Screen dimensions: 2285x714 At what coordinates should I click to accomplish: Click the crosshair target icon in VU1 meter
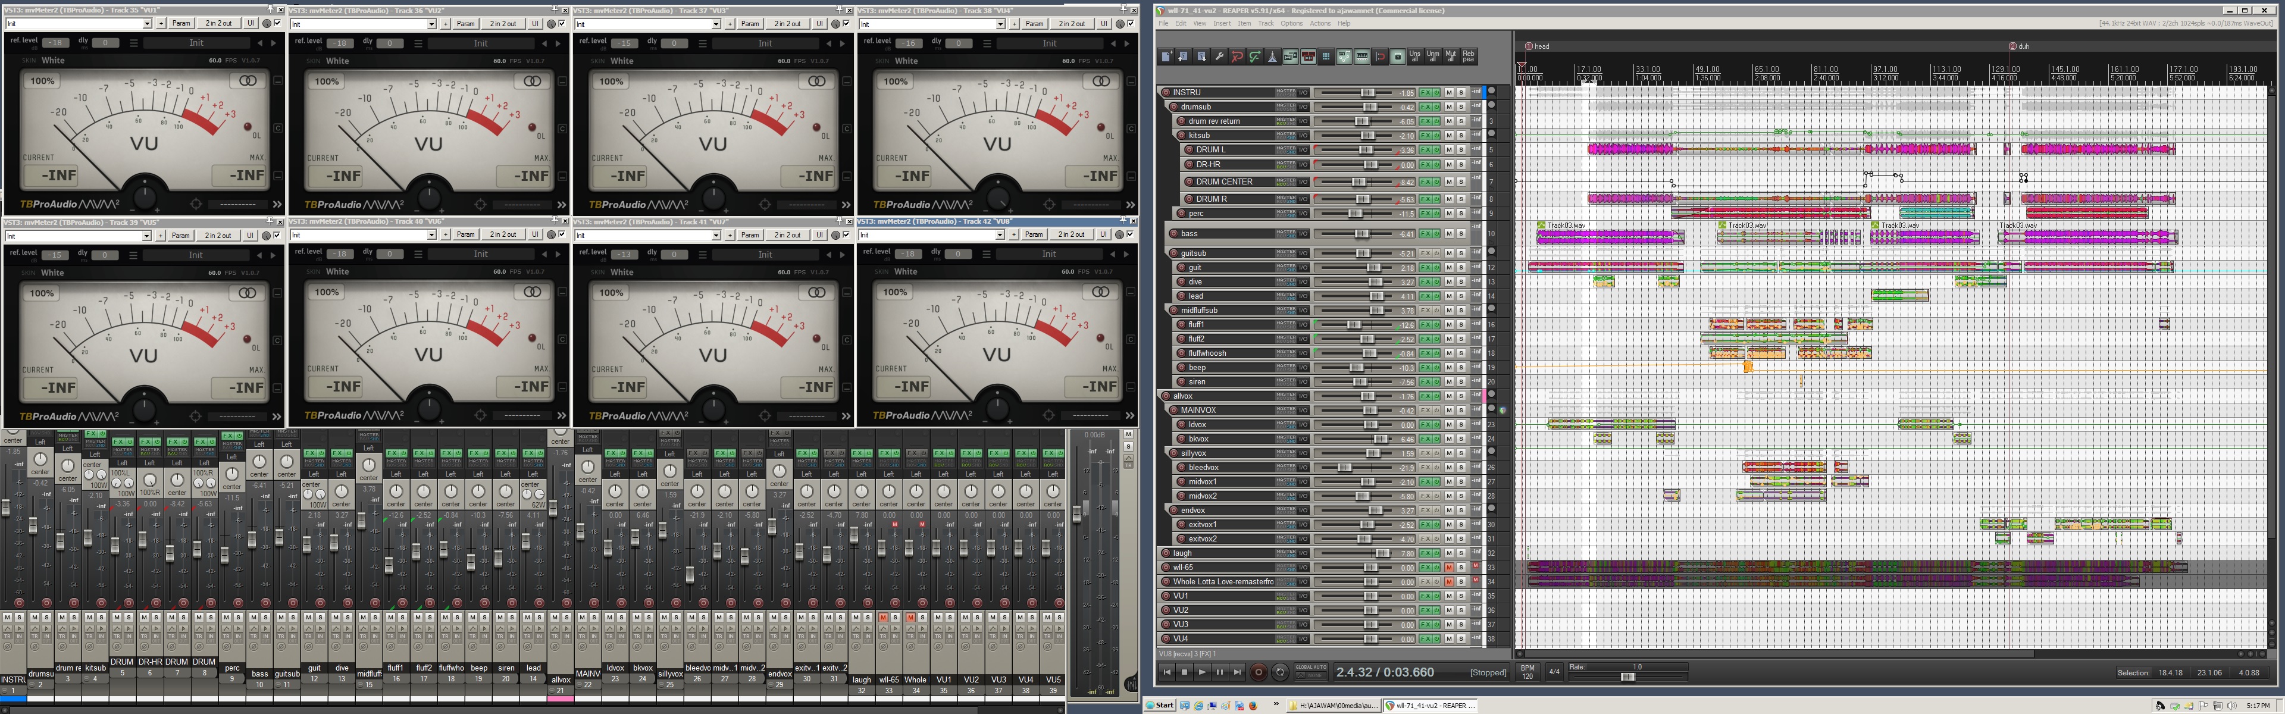coord(195,204)
